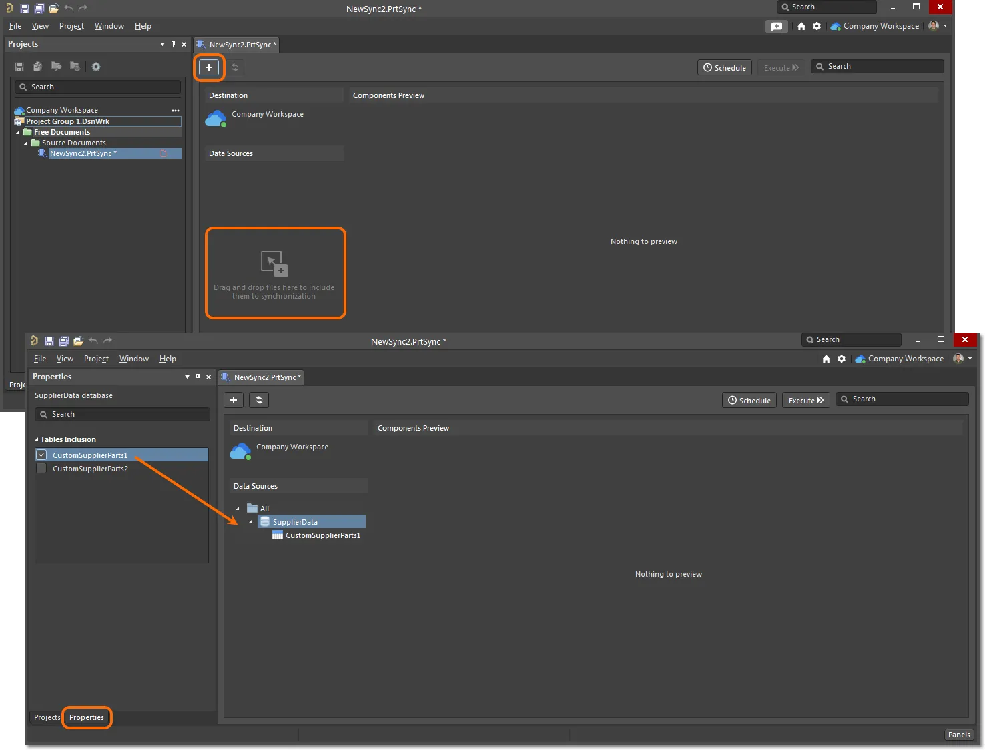Image resolution: width=985 pixels, height=750 pixels.
Task: Open the Help menu in the front window
Action: coord(168,359)
